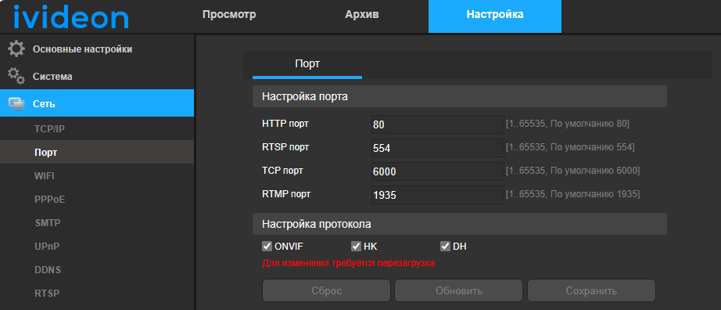Click the double-gear icon beside Система

(x=16, y=77)
